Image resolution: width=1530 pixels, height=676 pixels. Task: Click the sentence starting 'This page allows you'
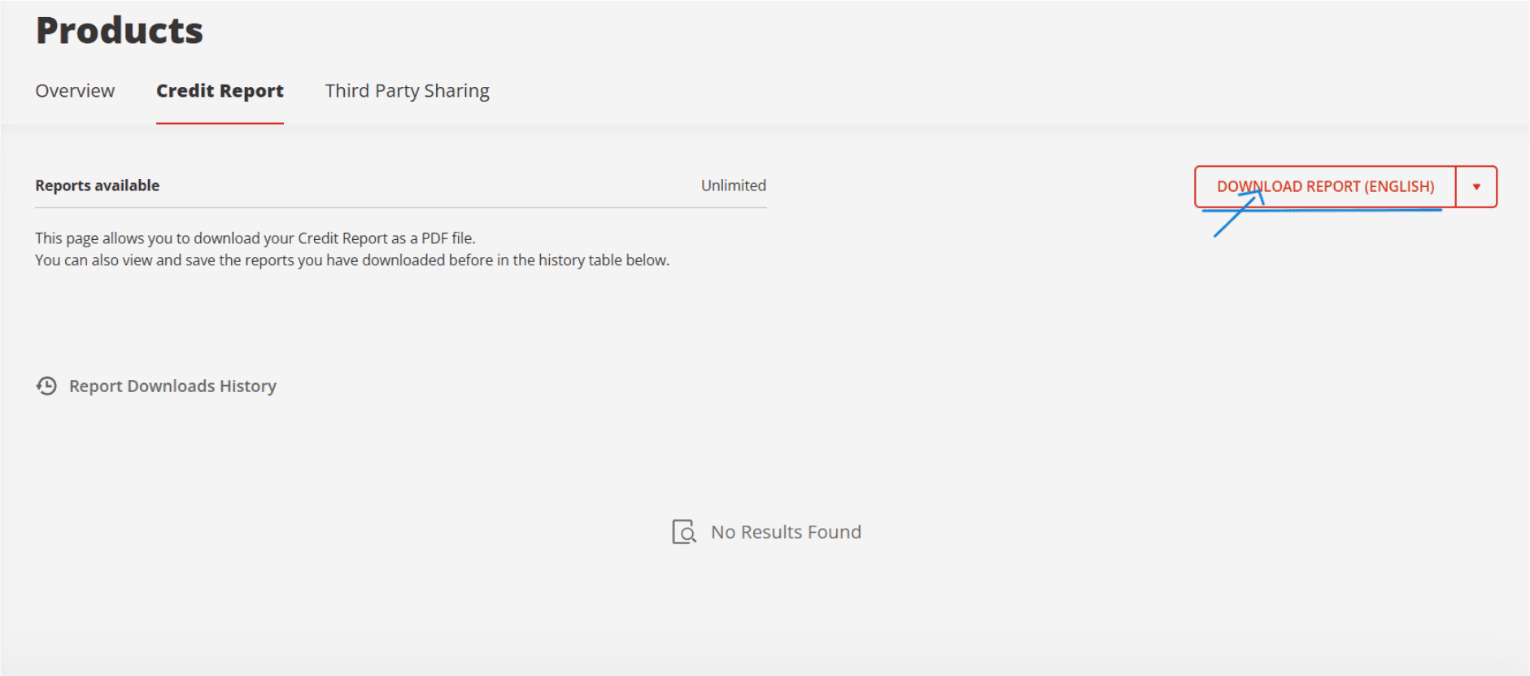pos(255,238)
